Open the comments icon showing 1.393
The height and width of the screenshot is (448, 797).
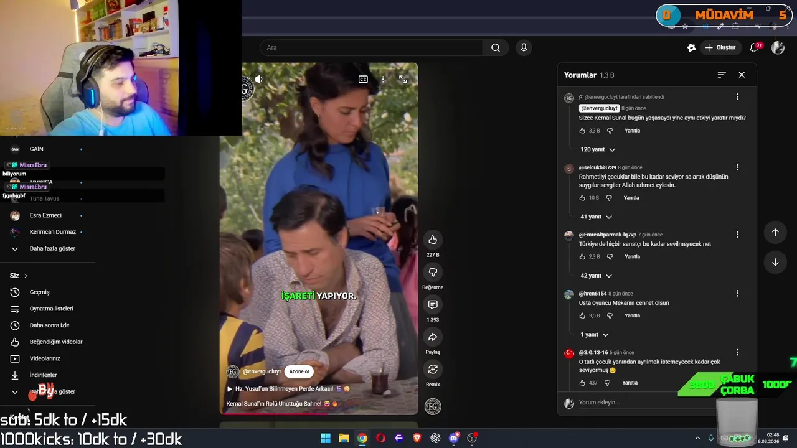point(433,304)
